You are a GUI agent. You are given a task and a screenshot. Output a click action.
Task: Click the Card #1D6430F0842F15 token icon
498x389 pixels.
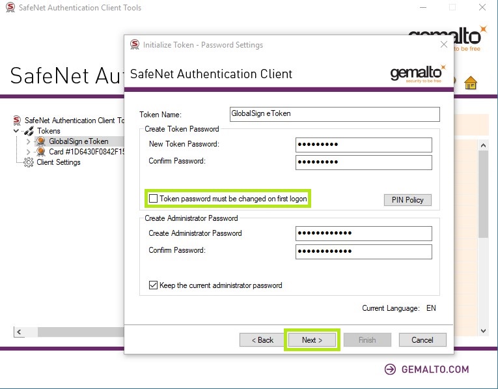pyautogui.click(x=40, y=152)
